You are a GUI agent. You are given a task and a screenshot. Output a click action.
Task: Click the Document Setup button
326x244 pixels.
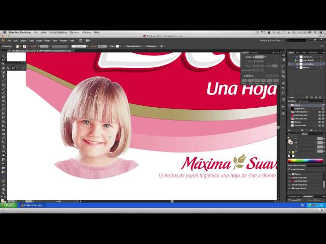point(133,46)
